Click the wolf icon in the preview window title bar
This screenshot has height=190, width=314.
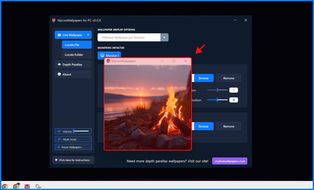(108, 61)
